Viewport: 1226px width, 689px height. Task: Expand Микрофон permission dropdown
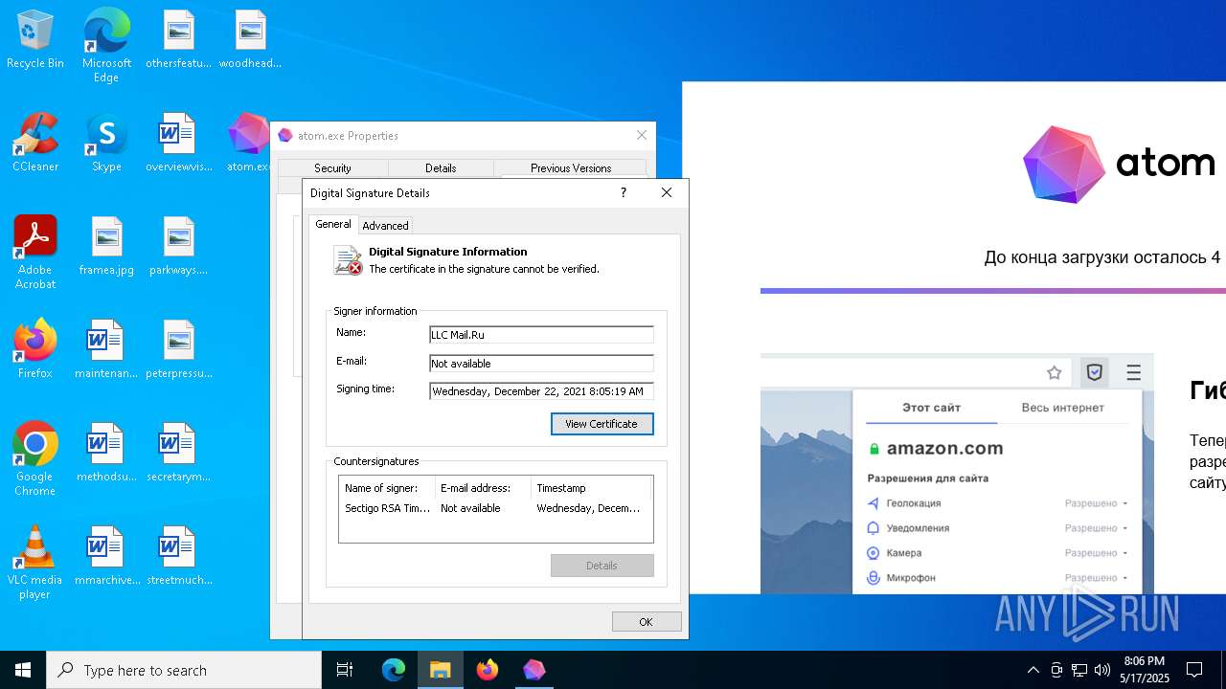pyautogui.click(x=1096, y=578)
